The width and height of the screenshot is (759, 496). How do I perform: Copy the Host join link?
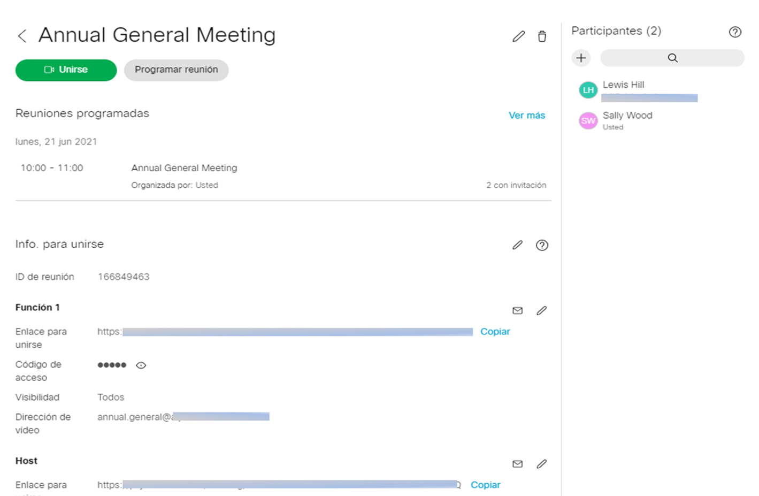point(485,485)
